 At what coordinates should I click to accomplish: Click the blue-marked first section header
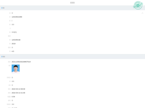pyautogui.click(x=3, y=8)
